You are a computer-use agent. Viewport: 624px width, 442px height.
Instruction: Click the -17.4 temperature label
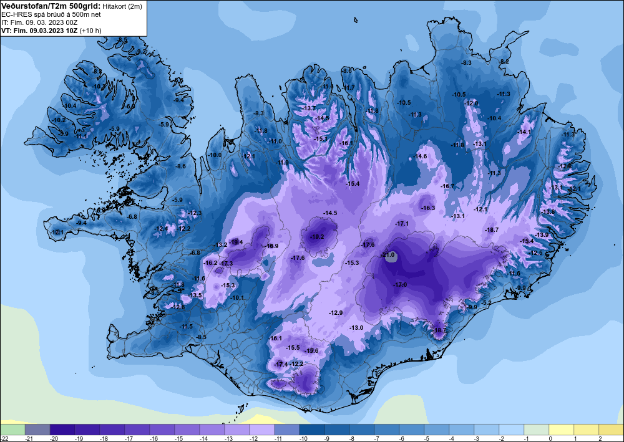click(x=281, y=365)
